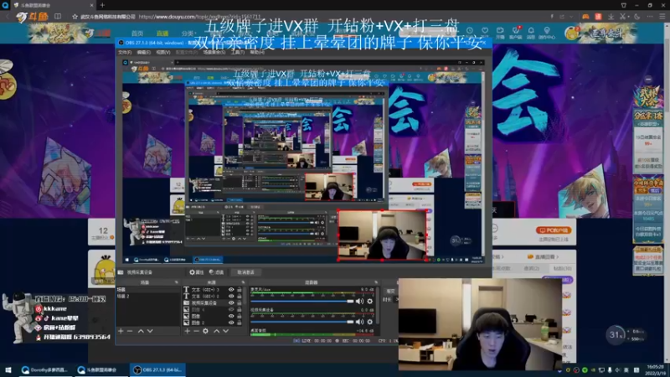Open the 直播回顾 link on Douyu page
Viewport: 670px width, 377px height.
(541, 257)
